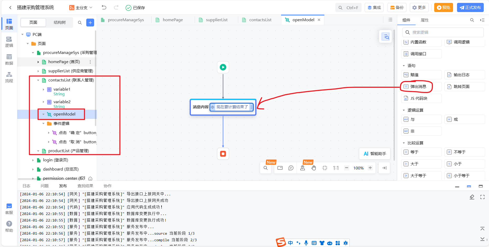The width and height of the screenshot is (489, 247).
Task: Increase canvas zoom with plus button
Action: point(370,168)
